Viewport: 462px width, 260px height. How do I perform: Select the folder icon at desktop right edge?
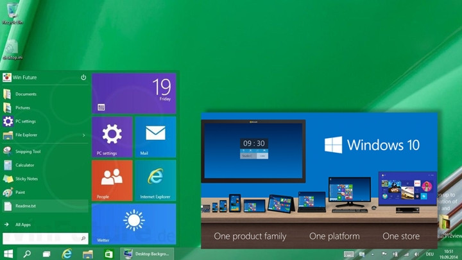coord(445,224)
